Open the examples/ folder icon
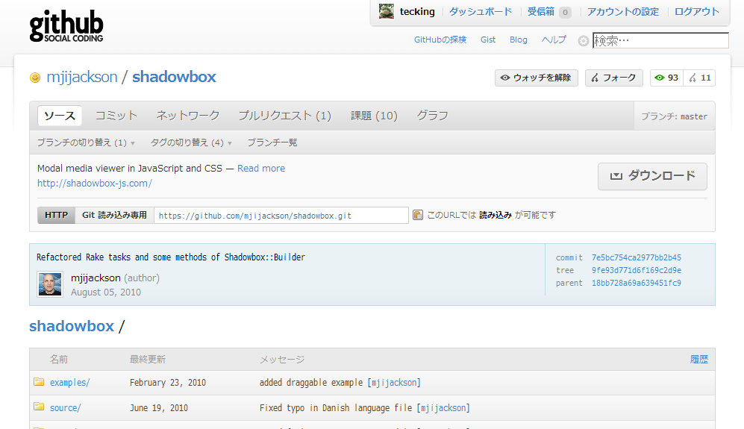This screenshot has height=429, width=744. pyautogui.click(x=39, y=382)
